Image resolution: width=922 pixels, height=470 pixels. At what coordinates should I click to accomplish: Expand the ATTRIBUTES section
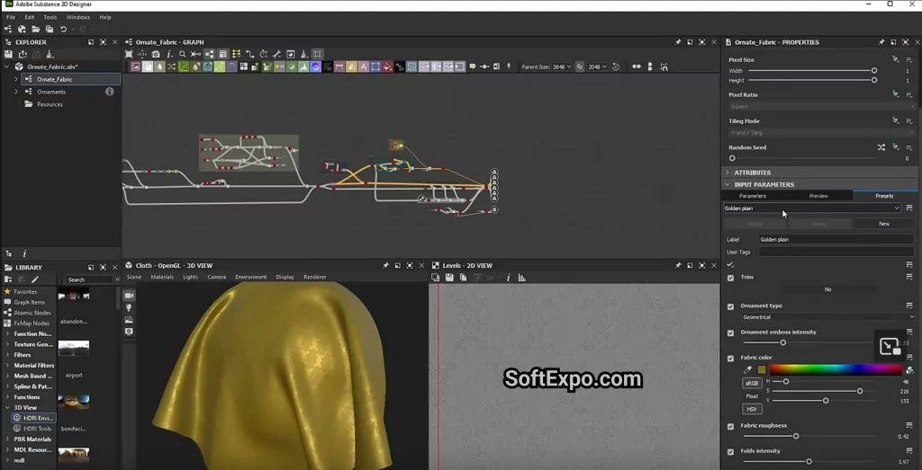pyautogui.click(x=727, y=173)
